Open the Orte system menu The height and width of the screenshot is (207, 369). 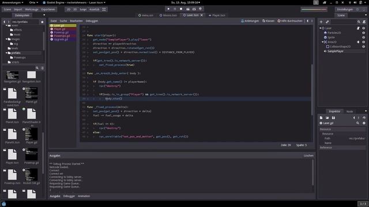(33, 2)
